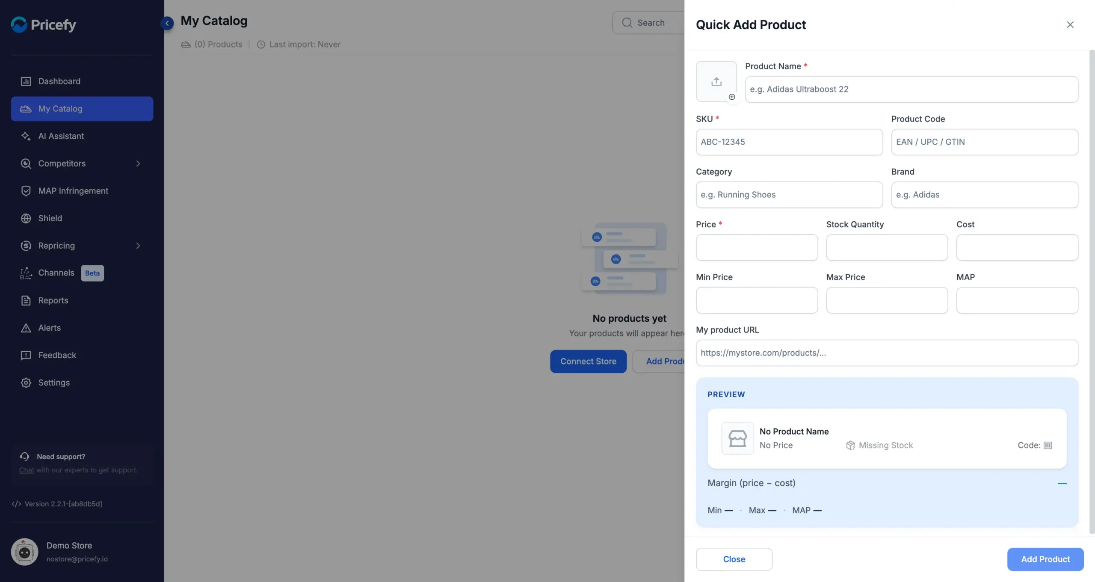Click the Connect Store button
Screen dimensions: 1095x582
588,362
